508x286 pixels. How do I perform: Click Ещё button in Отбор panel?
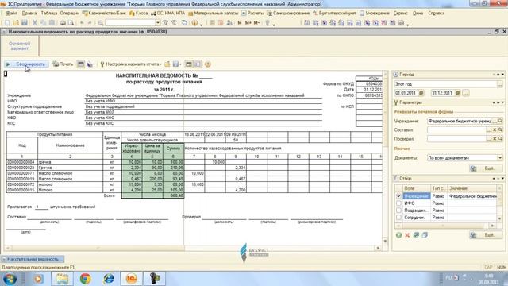pyautogui.click(x=486, y=235)
